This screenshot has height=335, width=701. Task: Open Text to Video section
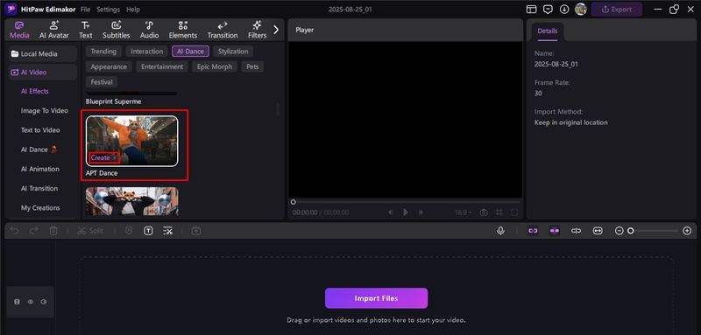40,130
